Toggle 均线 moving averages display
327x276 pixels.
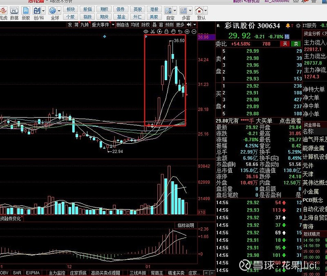[x=135, y=24]
